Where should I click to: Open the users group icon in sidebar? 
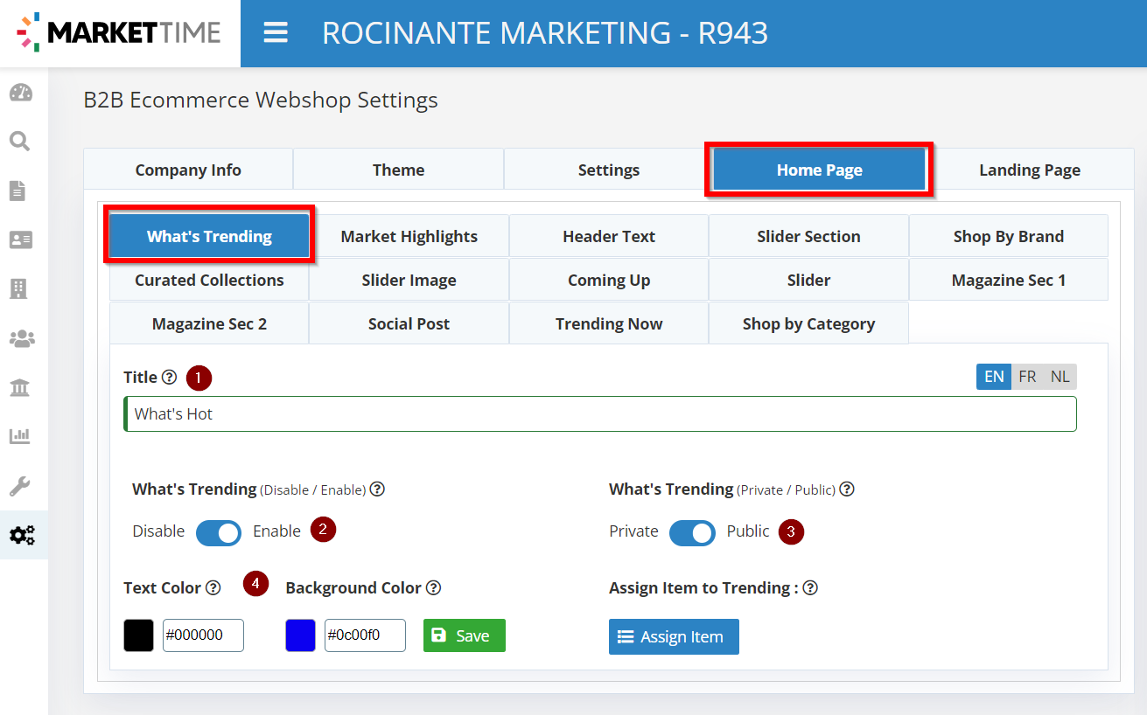coord(22,337)
